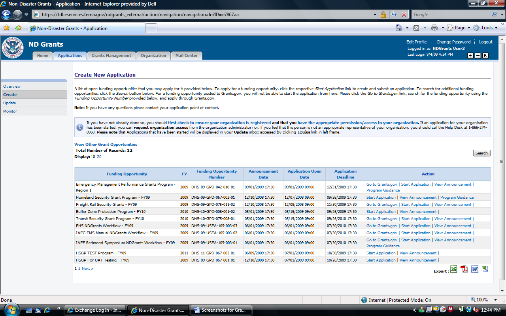
Task: Click the browser print icon
Action: pos(434,28)
